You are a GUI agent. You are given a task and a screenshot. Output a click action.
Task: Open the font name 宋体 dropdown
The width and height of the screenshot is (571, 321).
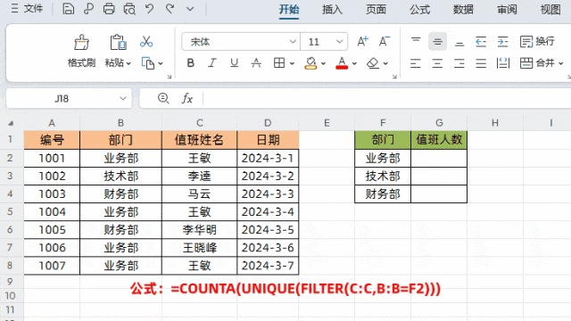293,42
